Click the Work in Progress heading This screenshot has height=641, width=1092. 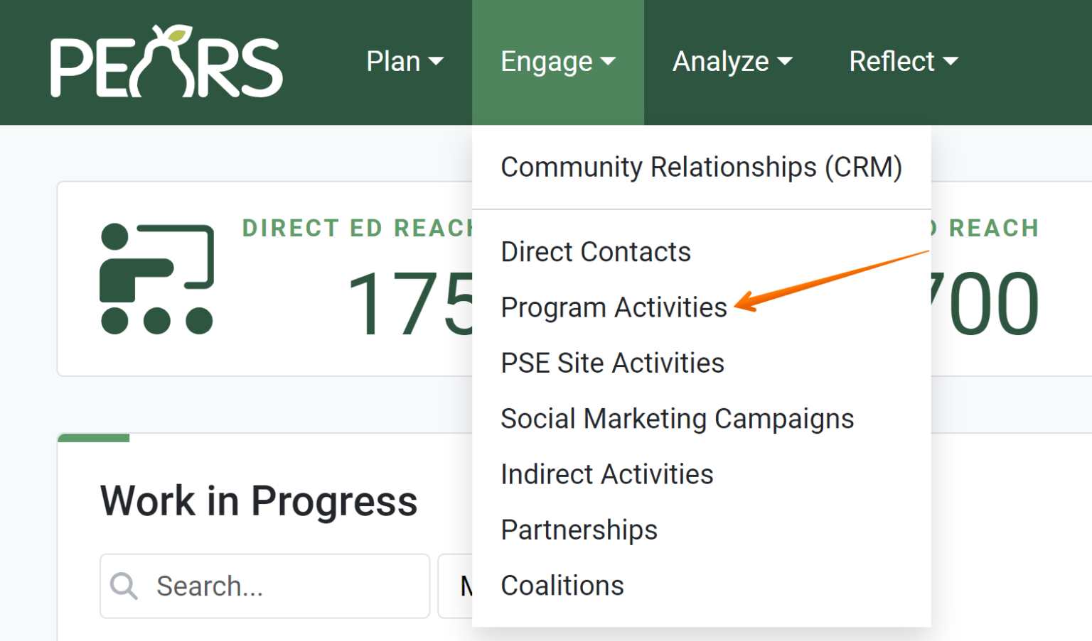tap(259, 501)
